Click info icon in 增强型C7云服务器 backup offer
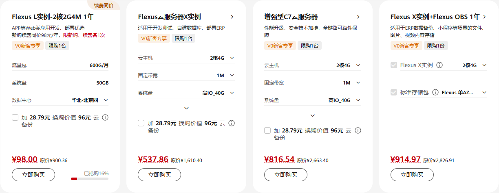 pyautogui.click(x=358, y=130)
